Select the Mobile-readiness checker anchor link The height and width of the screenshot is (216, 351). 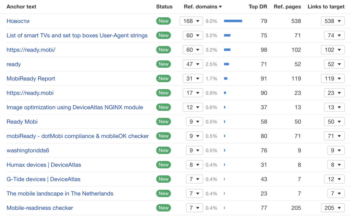(x=40, y=208)
